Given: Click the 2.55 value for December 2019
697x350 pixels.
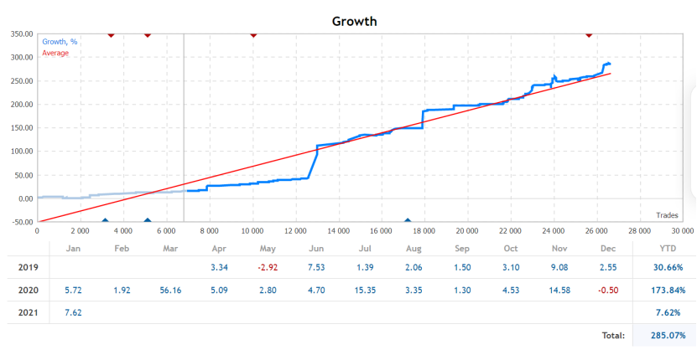Looking at the screenshot, I should 608,267.
